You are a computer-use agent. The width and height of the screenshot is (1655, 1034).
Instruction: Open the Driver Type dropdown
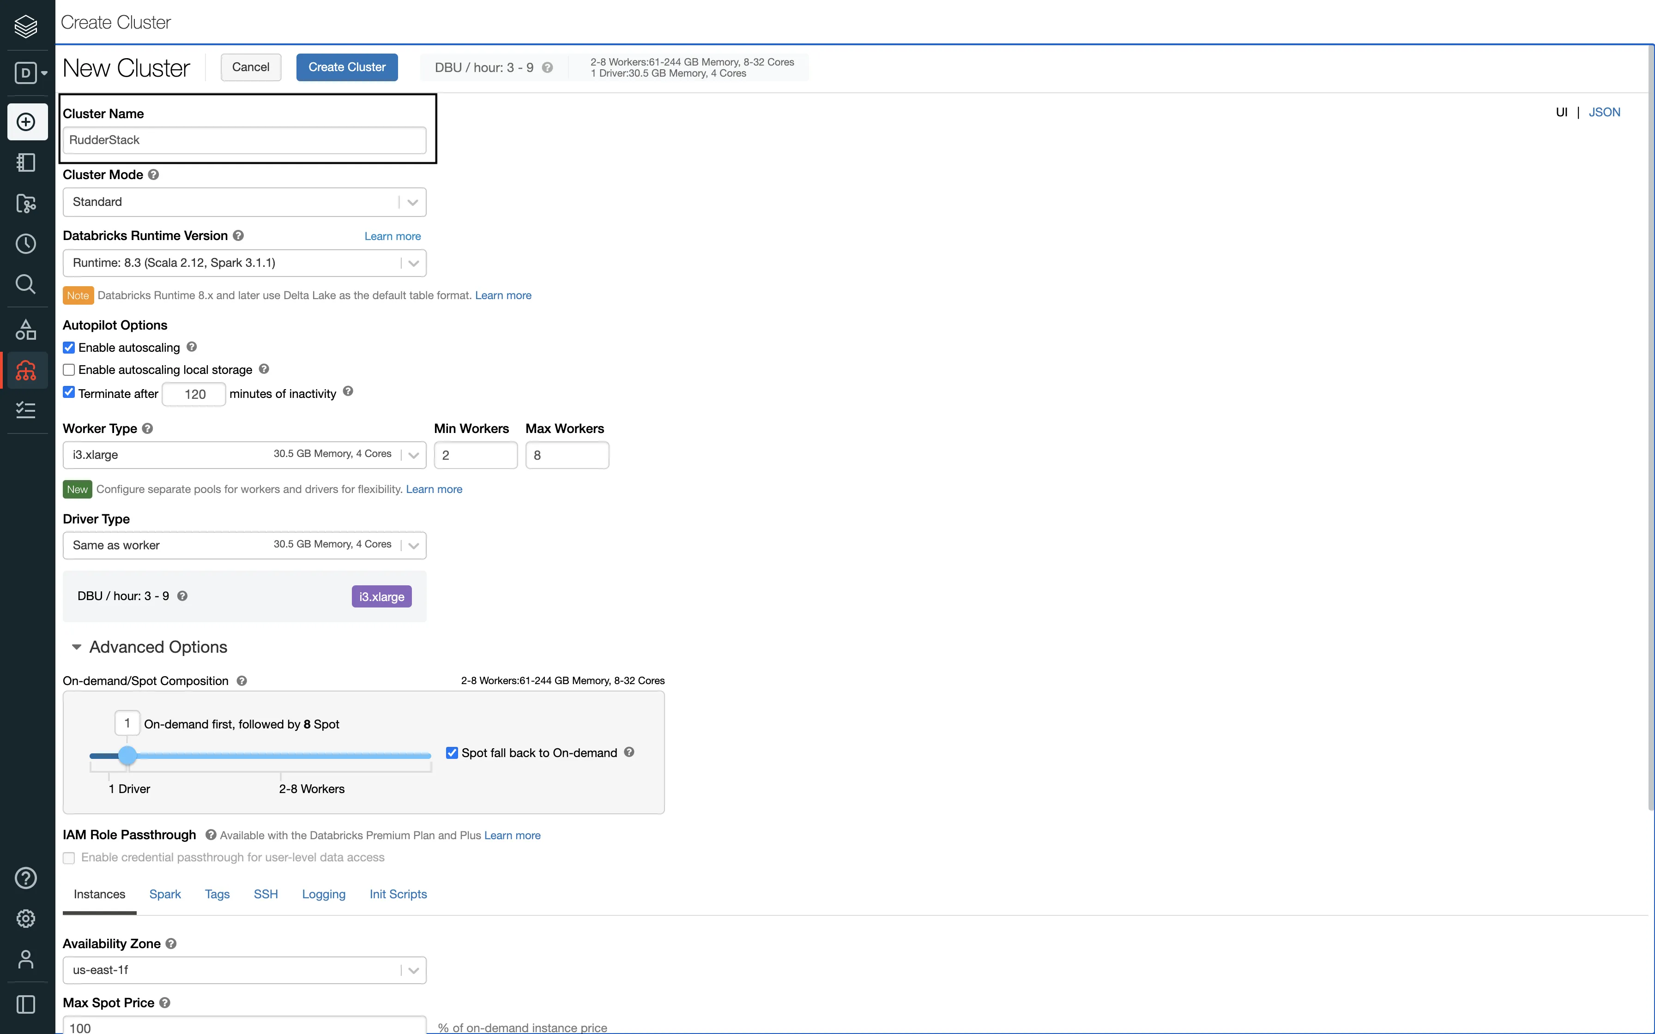244,545
